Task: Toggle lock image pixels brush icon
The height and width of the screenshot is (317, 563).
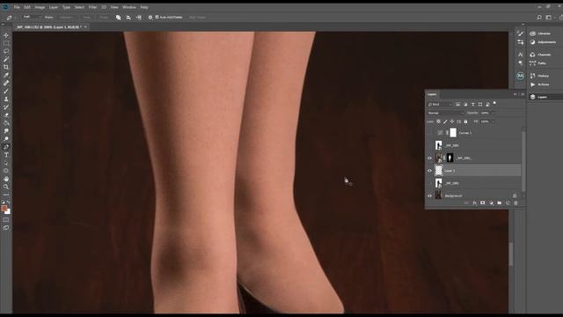Action: [x=445, y=122]
